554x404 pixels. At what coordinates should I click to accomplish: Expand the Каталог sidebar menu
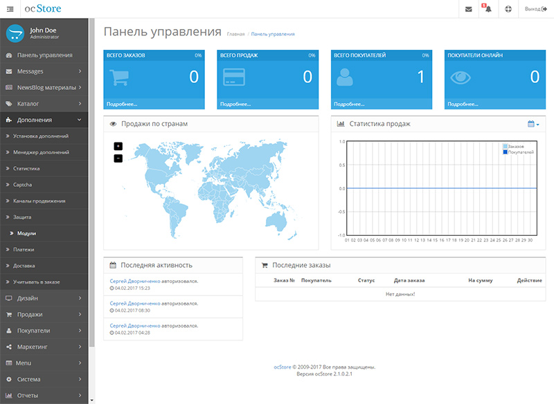click(44, 104)
